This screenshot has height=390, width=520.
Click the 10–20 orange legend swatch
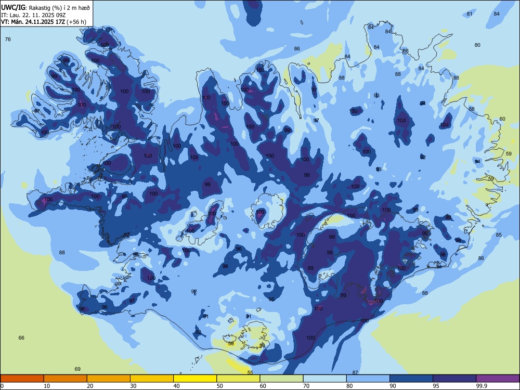coord(66,379)
